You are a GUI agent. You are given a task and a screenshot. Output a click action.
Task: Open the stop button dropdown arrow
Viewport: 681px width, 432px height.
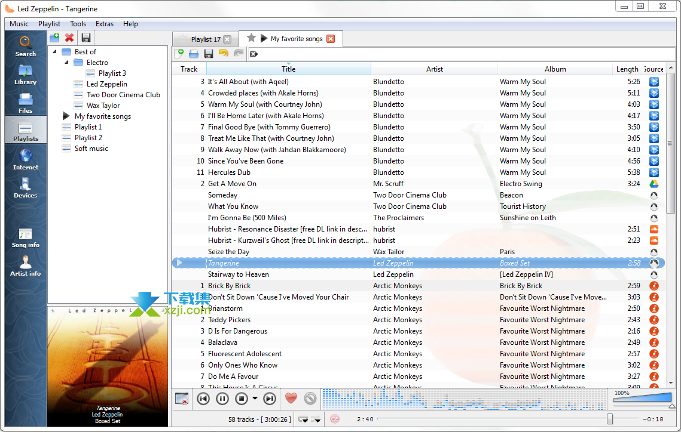(255, 399)
